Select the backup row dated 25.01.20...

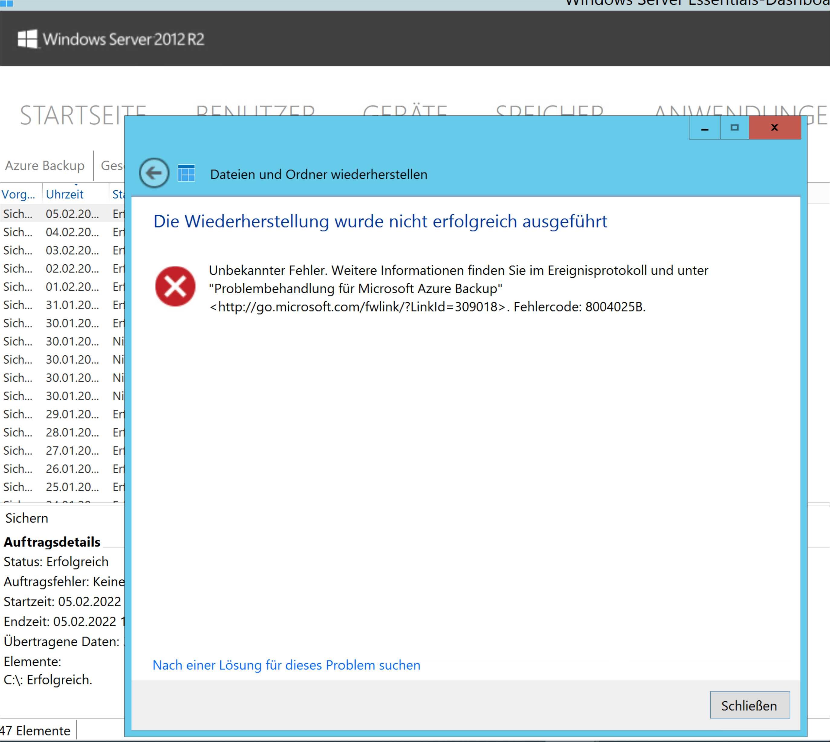click(62, 487)
